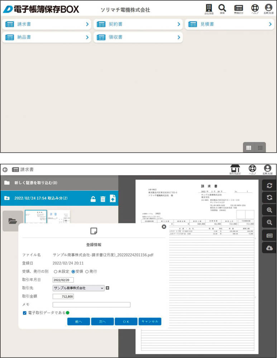
Task: Open ヘルプ on the 電子帳簿保存BOX home screen
Action: pos(255,9)
